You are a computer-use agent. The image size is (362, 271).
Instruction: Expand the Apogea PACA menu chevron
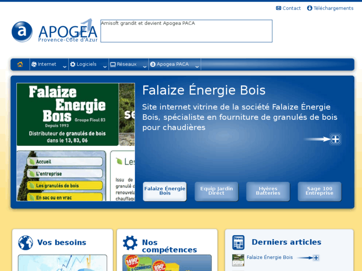[x=197, y=67]
